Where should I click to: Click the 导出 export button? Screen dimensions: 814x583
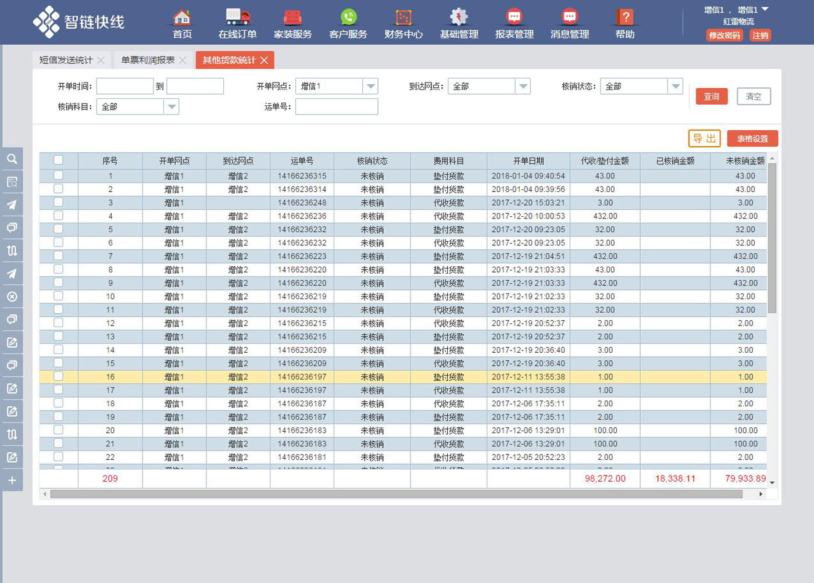pyautogui.click(x=704, y=138)
